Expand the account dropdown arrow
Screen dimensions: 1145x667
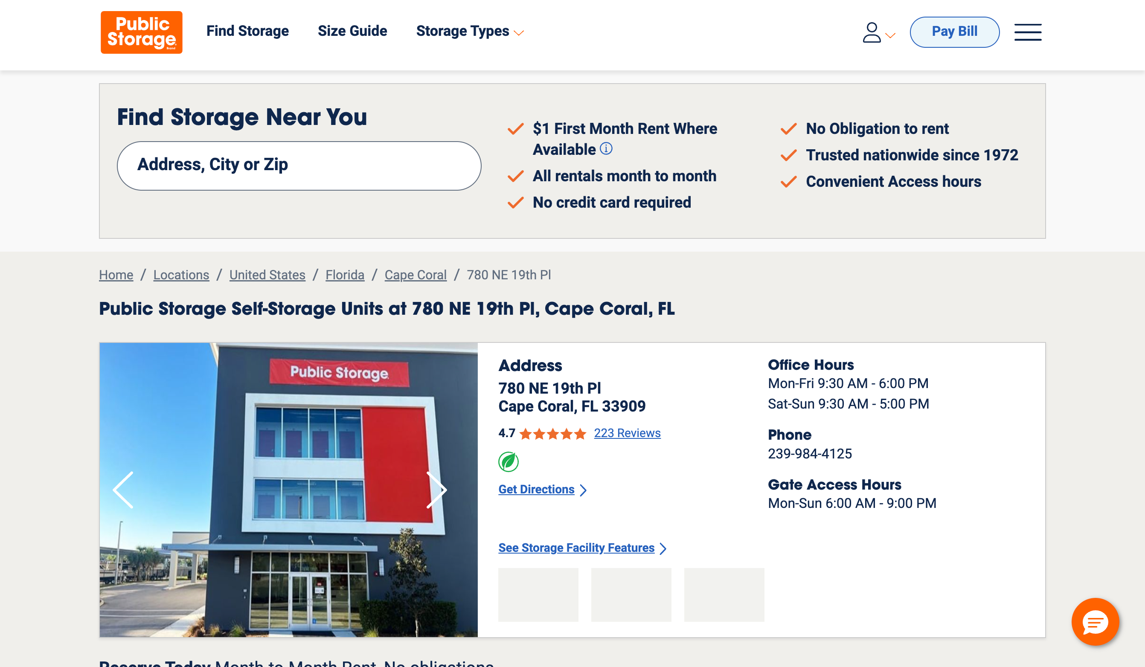pos(891,35)
